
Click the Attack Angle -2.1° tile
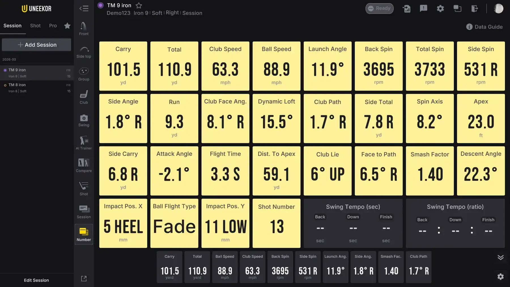174,171
